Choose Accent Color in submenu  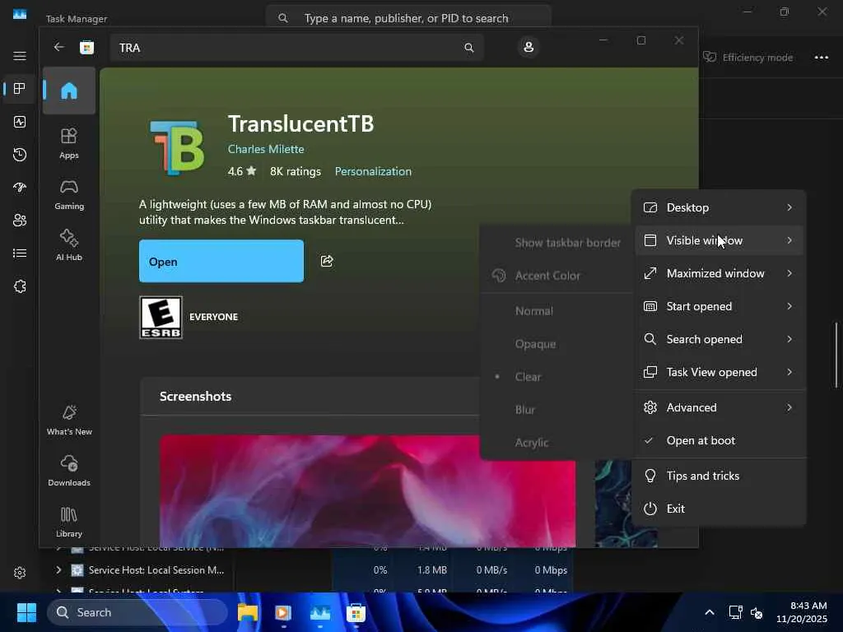557,276
